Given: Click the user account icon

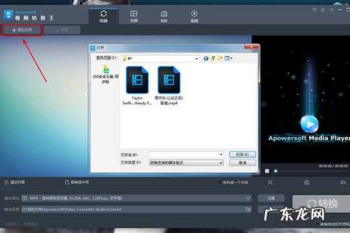Looking at the screenshot, I should (x=323, y=10).
